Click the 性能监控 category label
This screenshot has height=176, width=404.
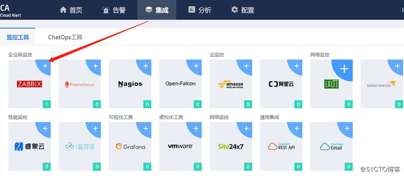pos(18,117)
